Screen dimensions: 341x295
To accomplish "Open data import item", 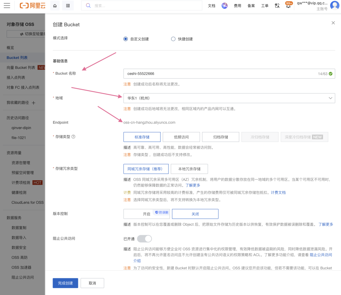I will [x=19, y=238].
